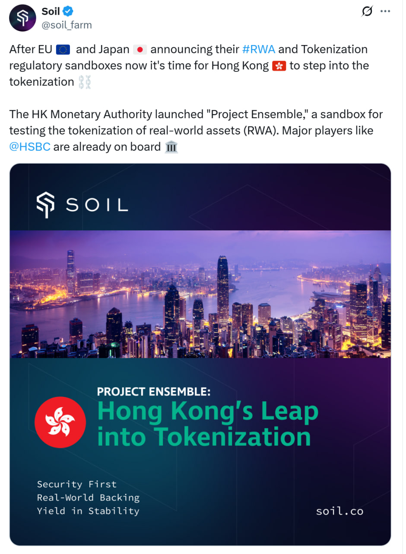Click the bank building emoji

click(171, 147)
